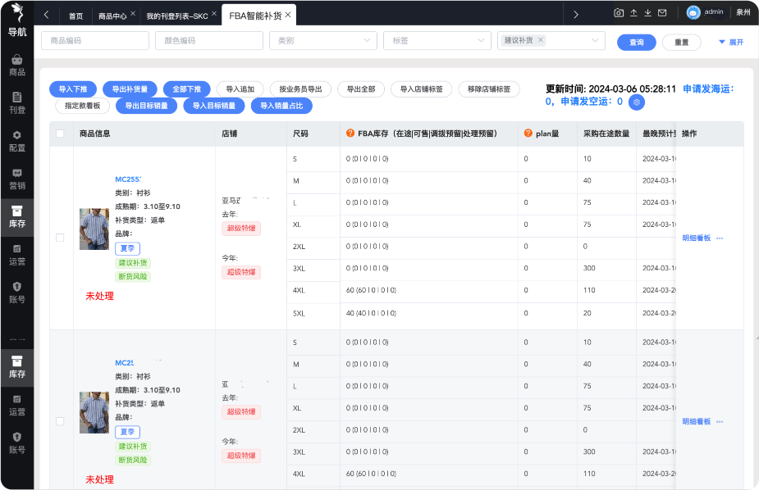Viewport: 759px width, 490px height.
Task: Click the blue 查询 search button
Action: coord(636,42)
